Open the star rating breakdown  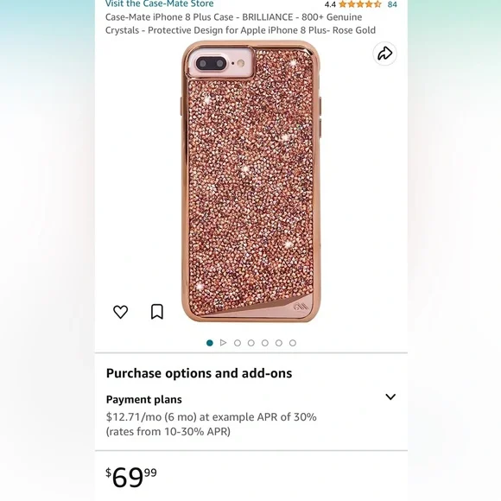pyautogui.click(x=360, y=4)
